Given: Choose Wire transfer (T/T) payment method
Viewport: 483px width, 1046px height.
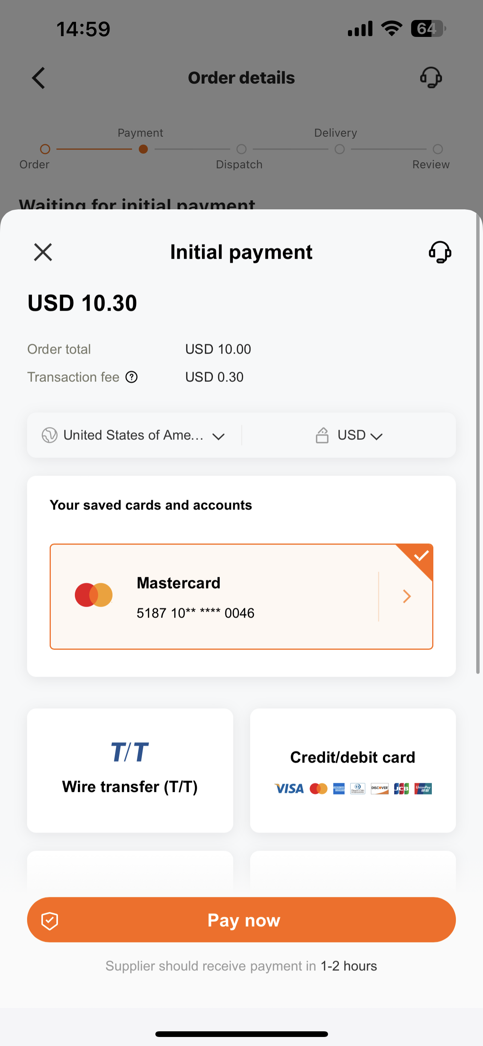Looking at the screenshot, I should 130,770.
